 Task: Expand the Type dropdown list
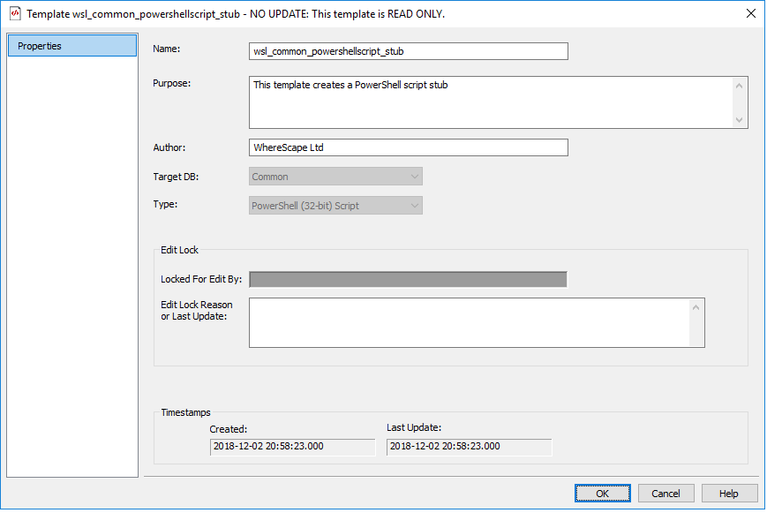pyautogui.click(x=336, y=206)
